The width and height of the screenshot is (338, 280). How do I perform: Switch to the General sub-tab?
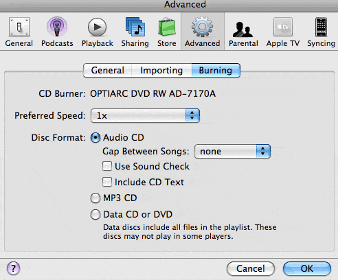[108, 70]
